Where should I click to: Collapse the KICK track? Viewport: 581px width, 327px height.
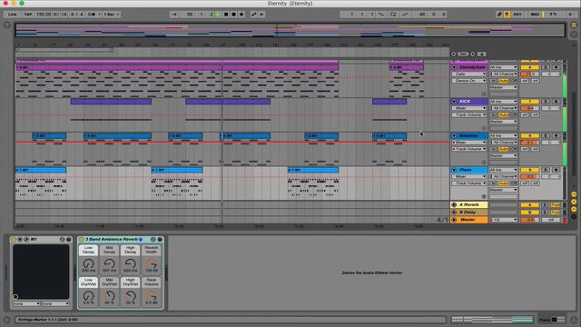pyautogui.click(x=454, y=101)
